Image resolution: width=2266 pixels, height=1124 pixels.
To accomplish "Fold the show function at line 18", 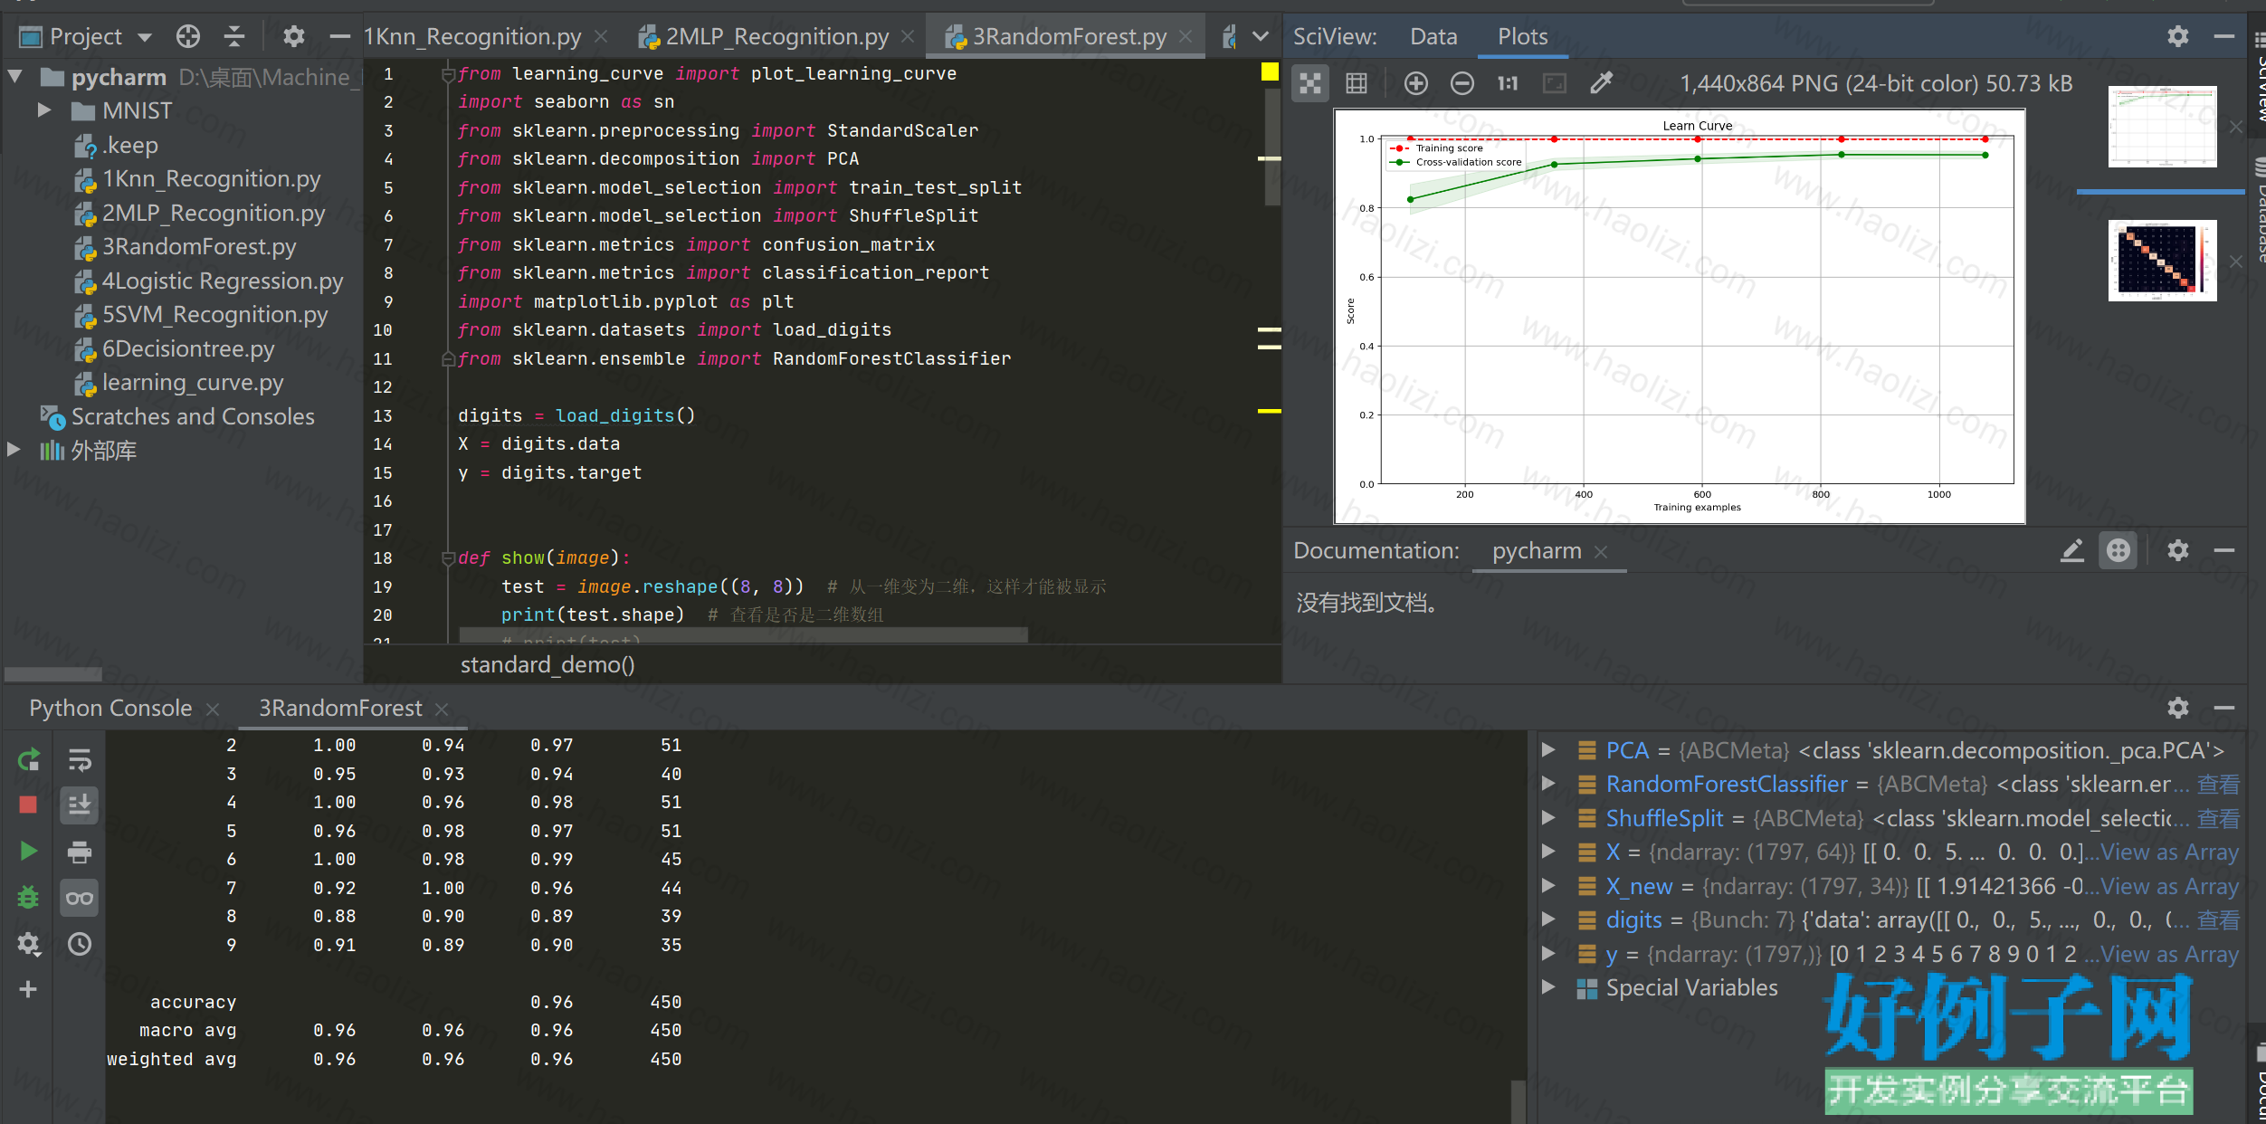I will pyautogui.click(x=447, y=558).
